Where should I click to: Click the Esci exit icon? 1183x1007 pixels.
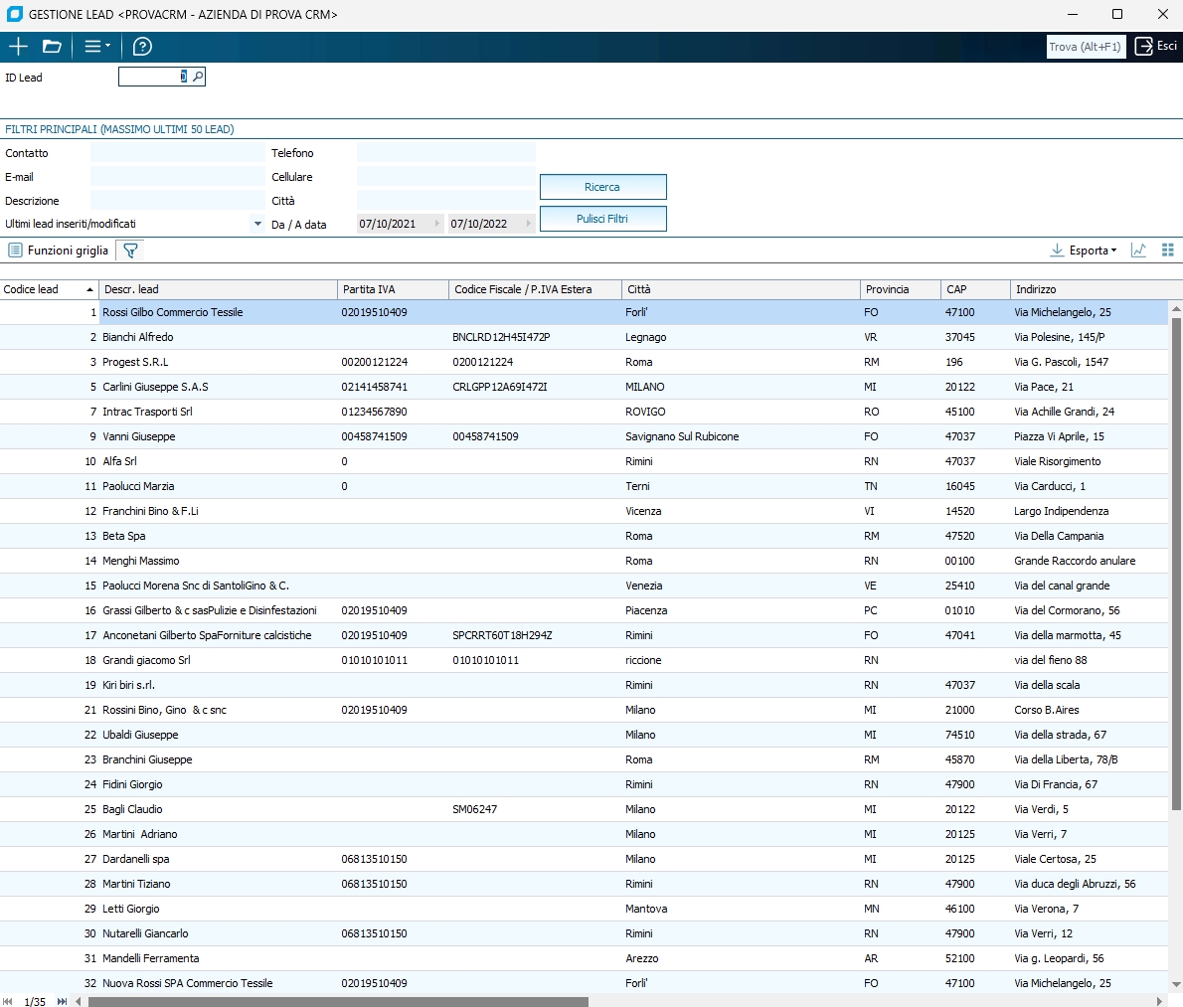1155,46
